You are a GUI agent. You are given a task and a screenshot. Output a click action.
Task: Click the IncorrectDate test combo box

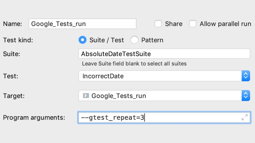pyautogui.click(x=159, y=76)
